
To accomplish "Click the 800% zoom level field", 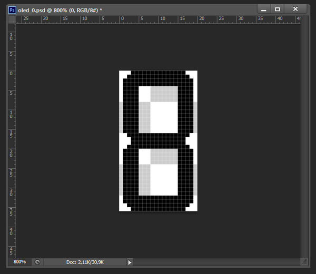I will pos(19,261).
